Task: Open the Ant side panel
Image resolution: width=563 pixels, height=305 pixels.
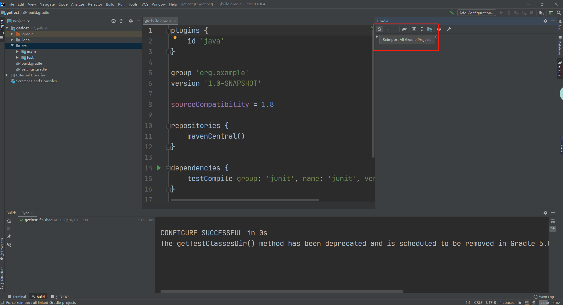Action: pyautogui.click(x=560, y=25)
